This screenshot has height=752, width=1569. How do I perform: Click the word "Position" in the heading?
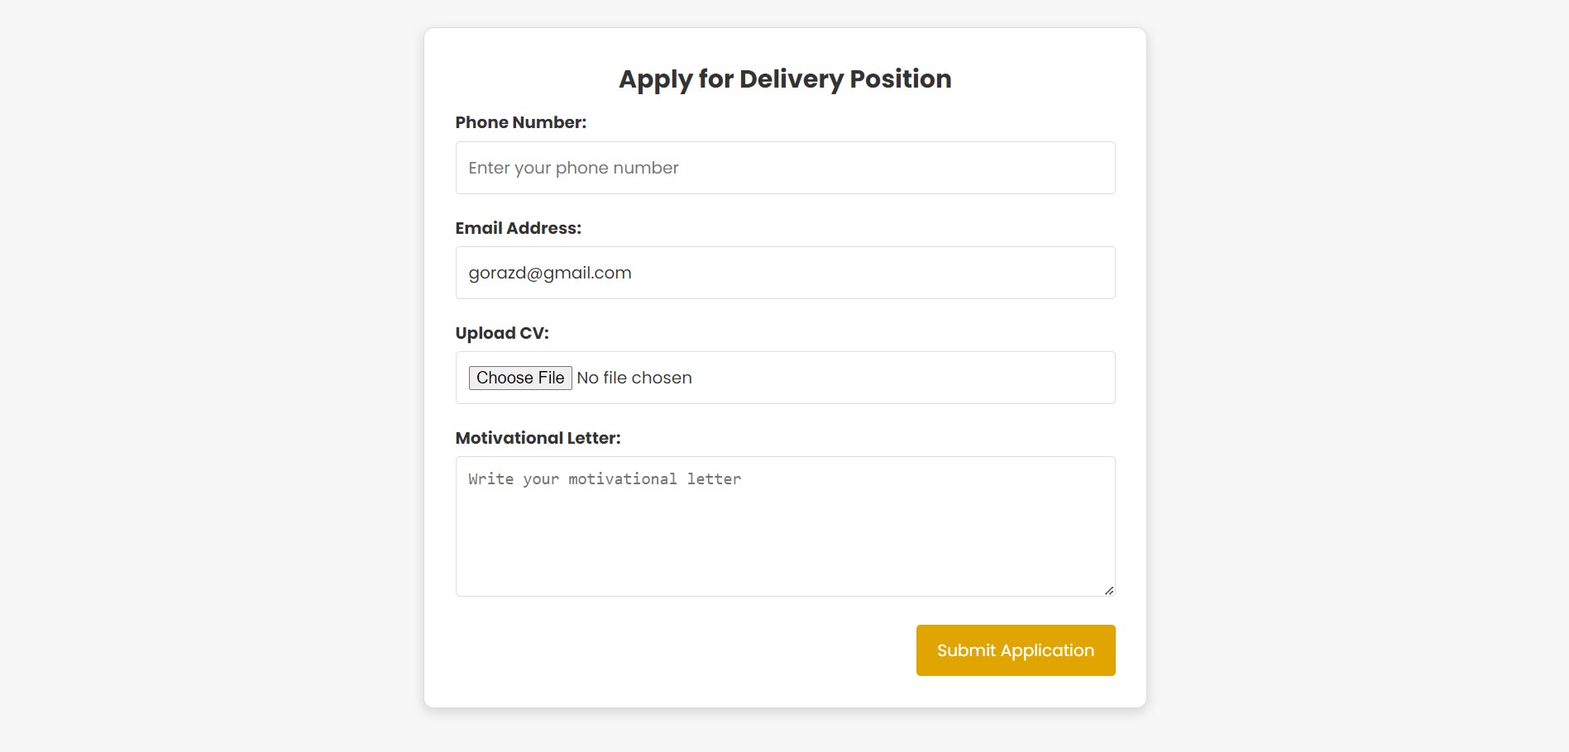[900, 79]
